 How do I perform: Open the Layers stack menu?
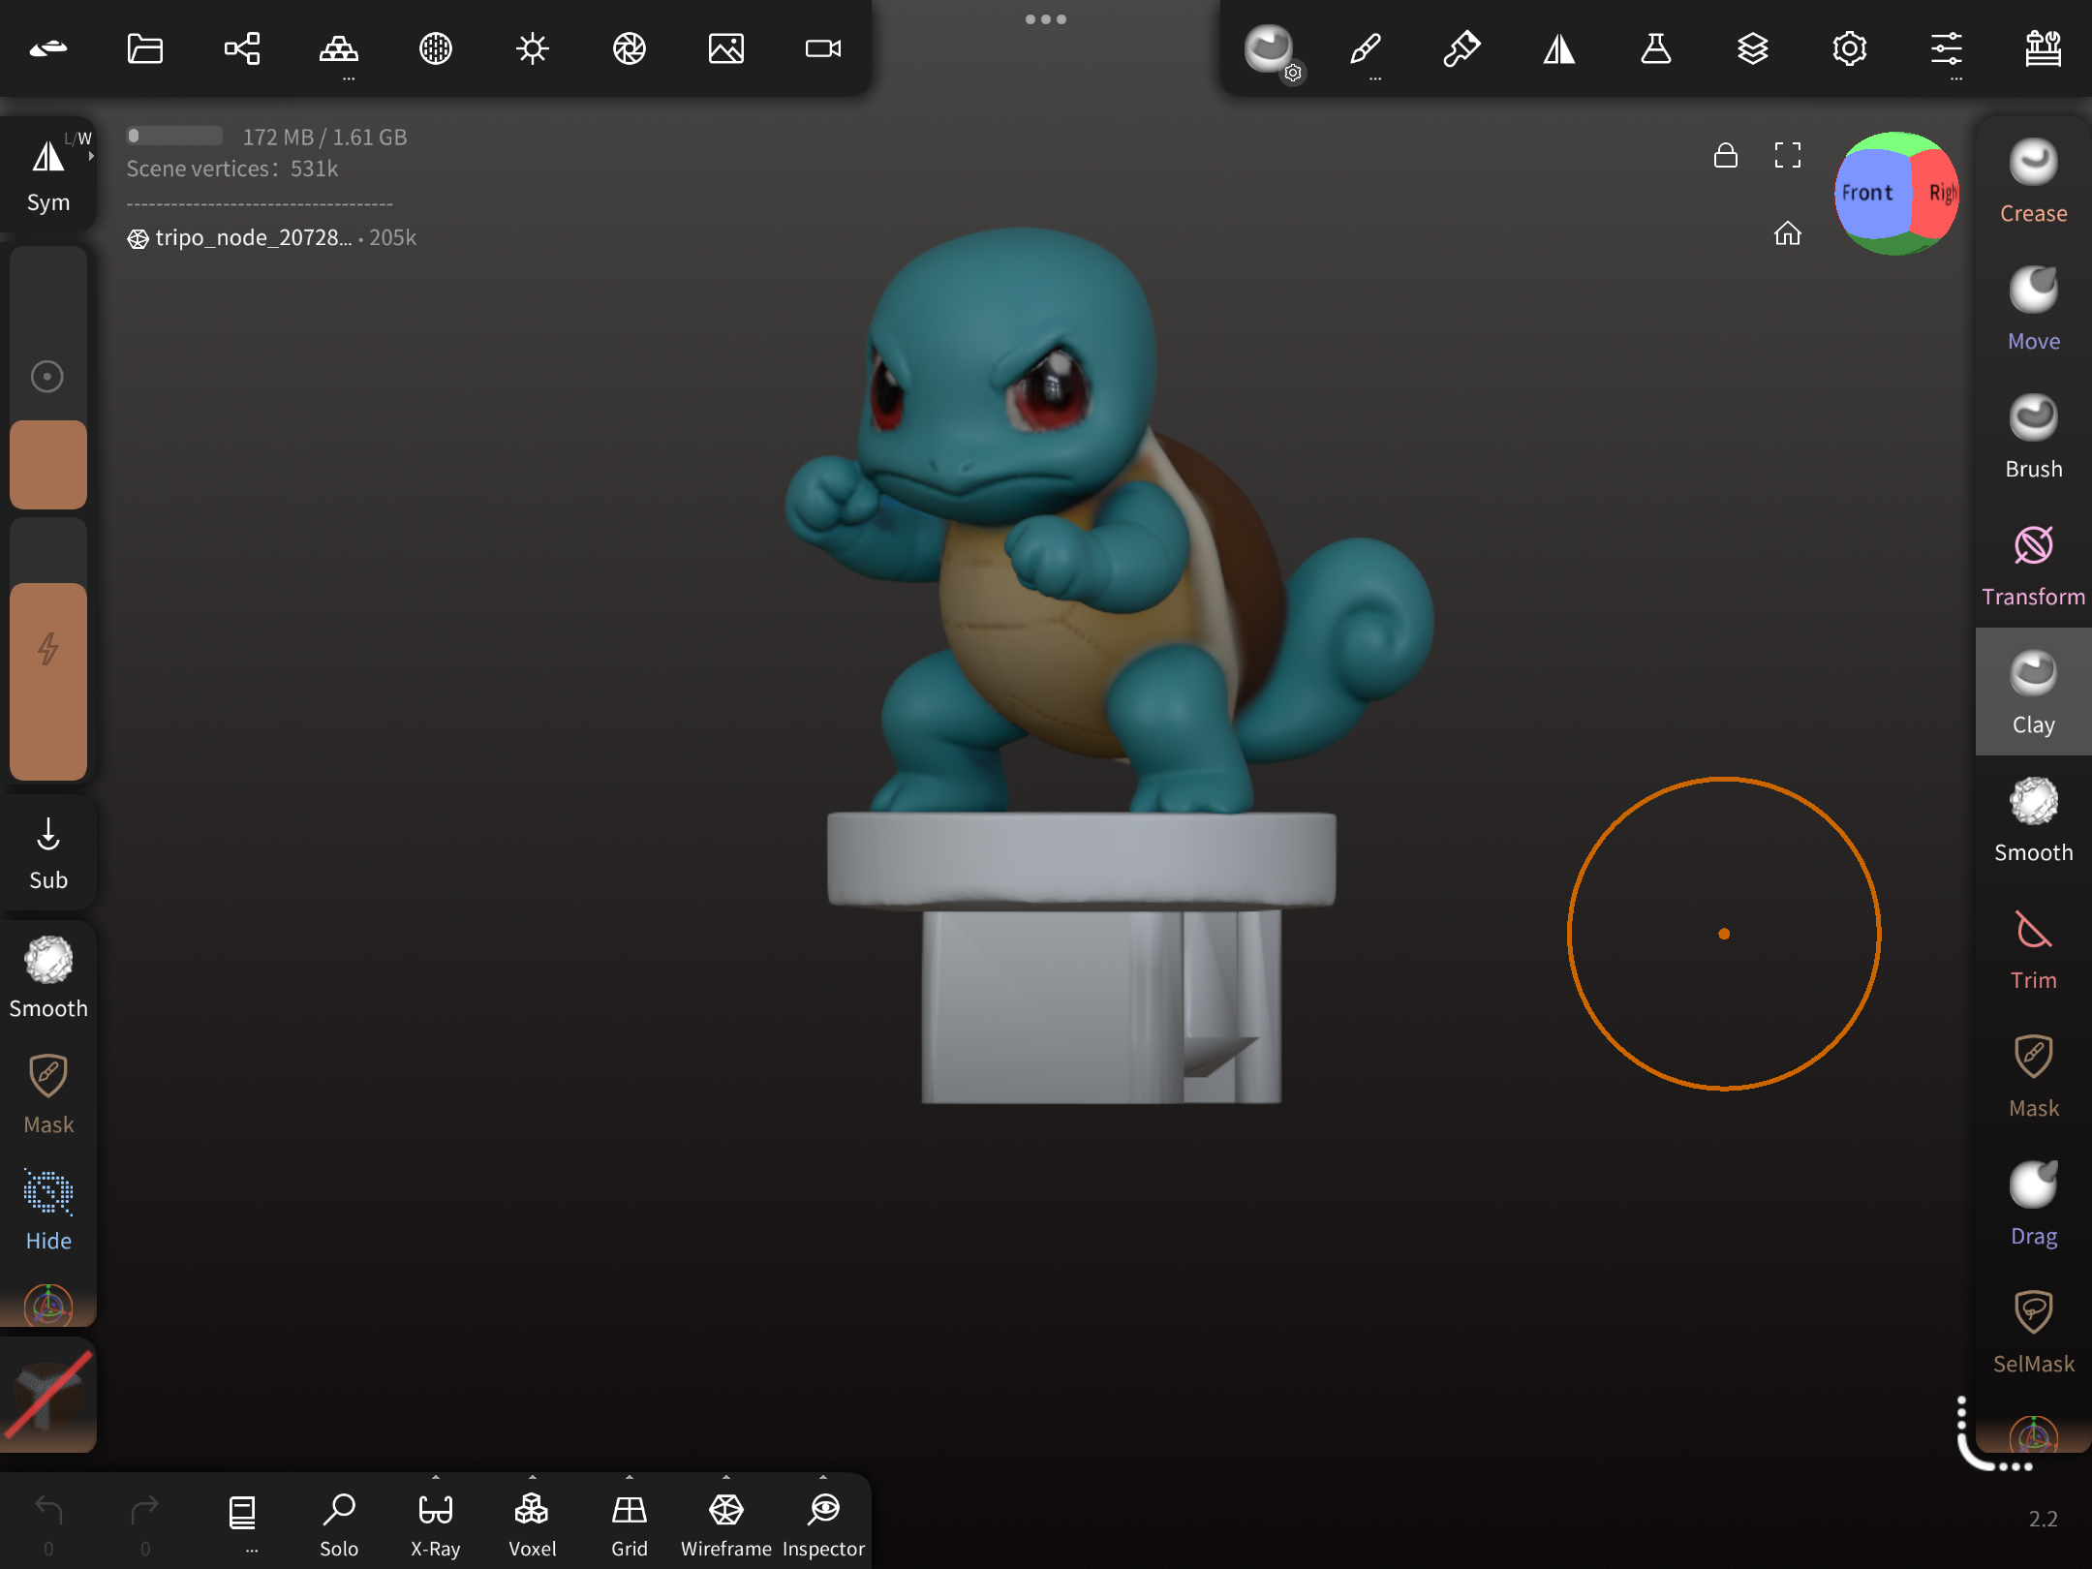(1752, 48)
